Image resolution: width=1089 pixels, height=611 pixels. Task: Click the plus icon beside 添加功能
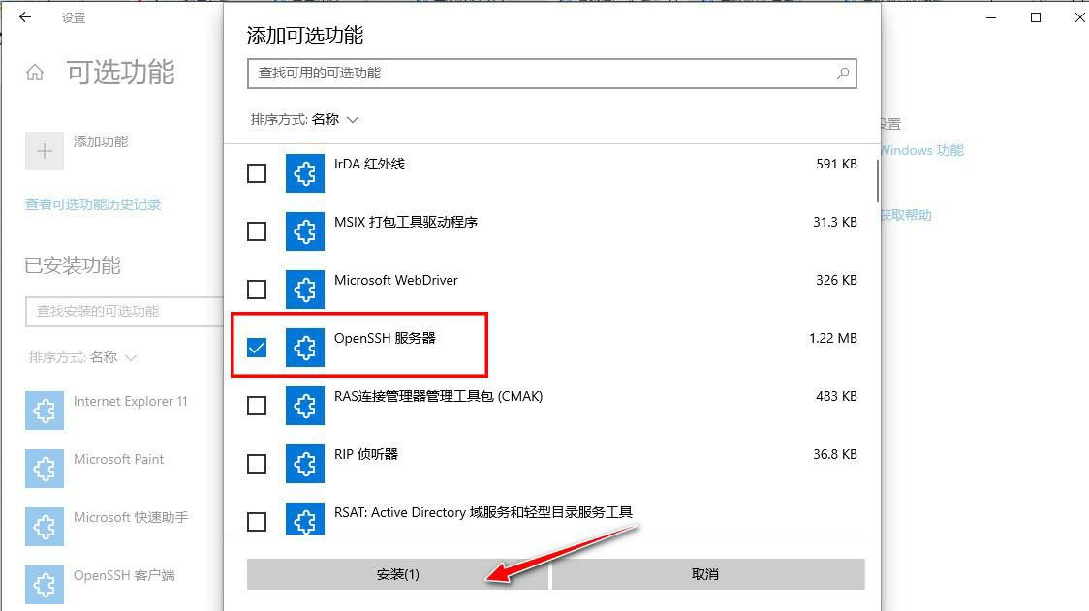45,151
